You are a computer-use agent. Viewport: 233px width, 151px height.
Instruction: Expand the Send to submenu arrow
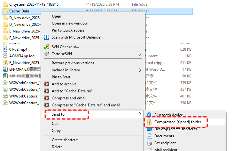pos(140,114)
